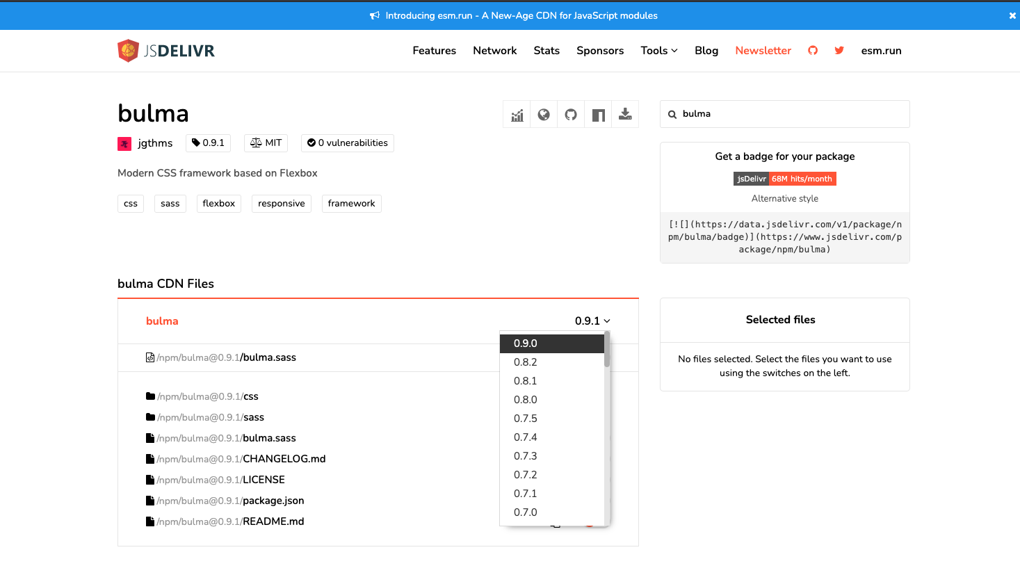Open the package homepage globe icon
1020x575 pixels.
[544, 115]
